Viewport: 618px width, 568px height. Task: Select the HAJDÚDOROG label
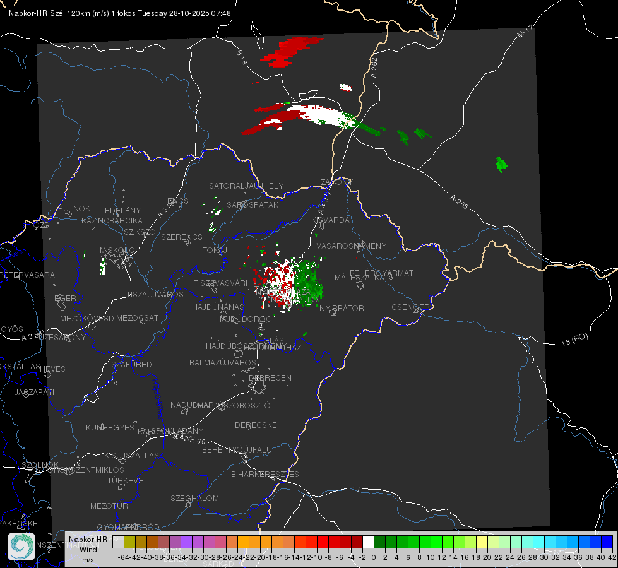(244, 319)
